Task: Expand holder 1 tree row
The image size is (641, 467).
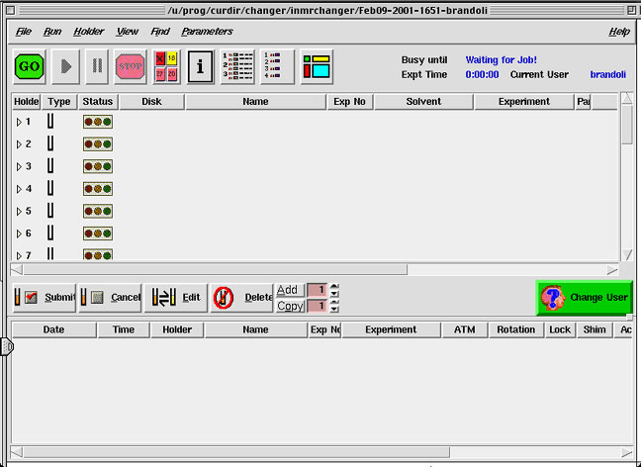Action: [18, 122]
